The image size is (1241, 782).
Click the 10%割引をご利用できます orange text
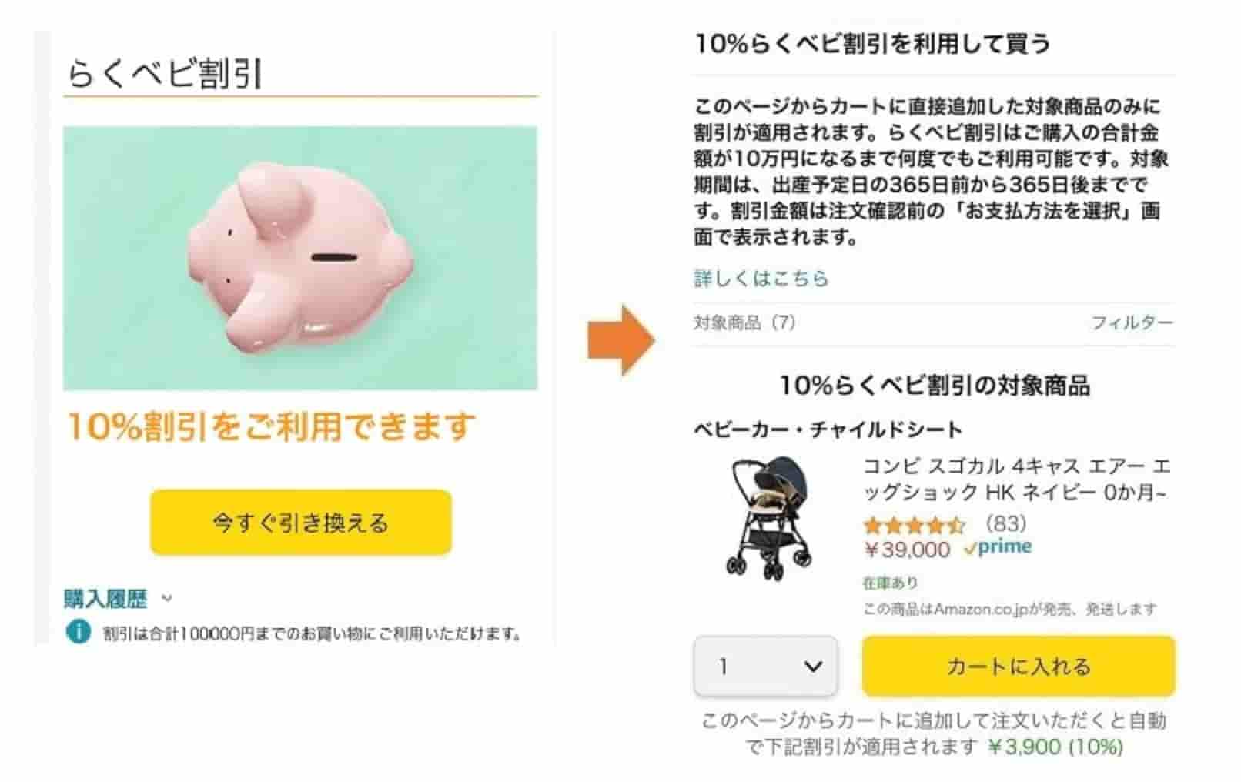tap(272, 427)
